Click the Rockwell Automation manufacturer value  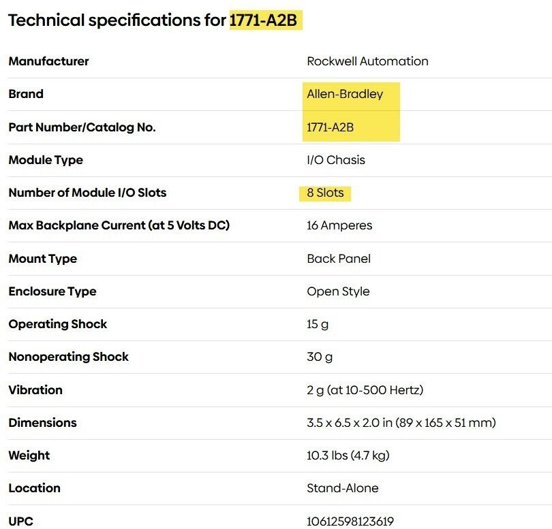(x=367, y=61)
